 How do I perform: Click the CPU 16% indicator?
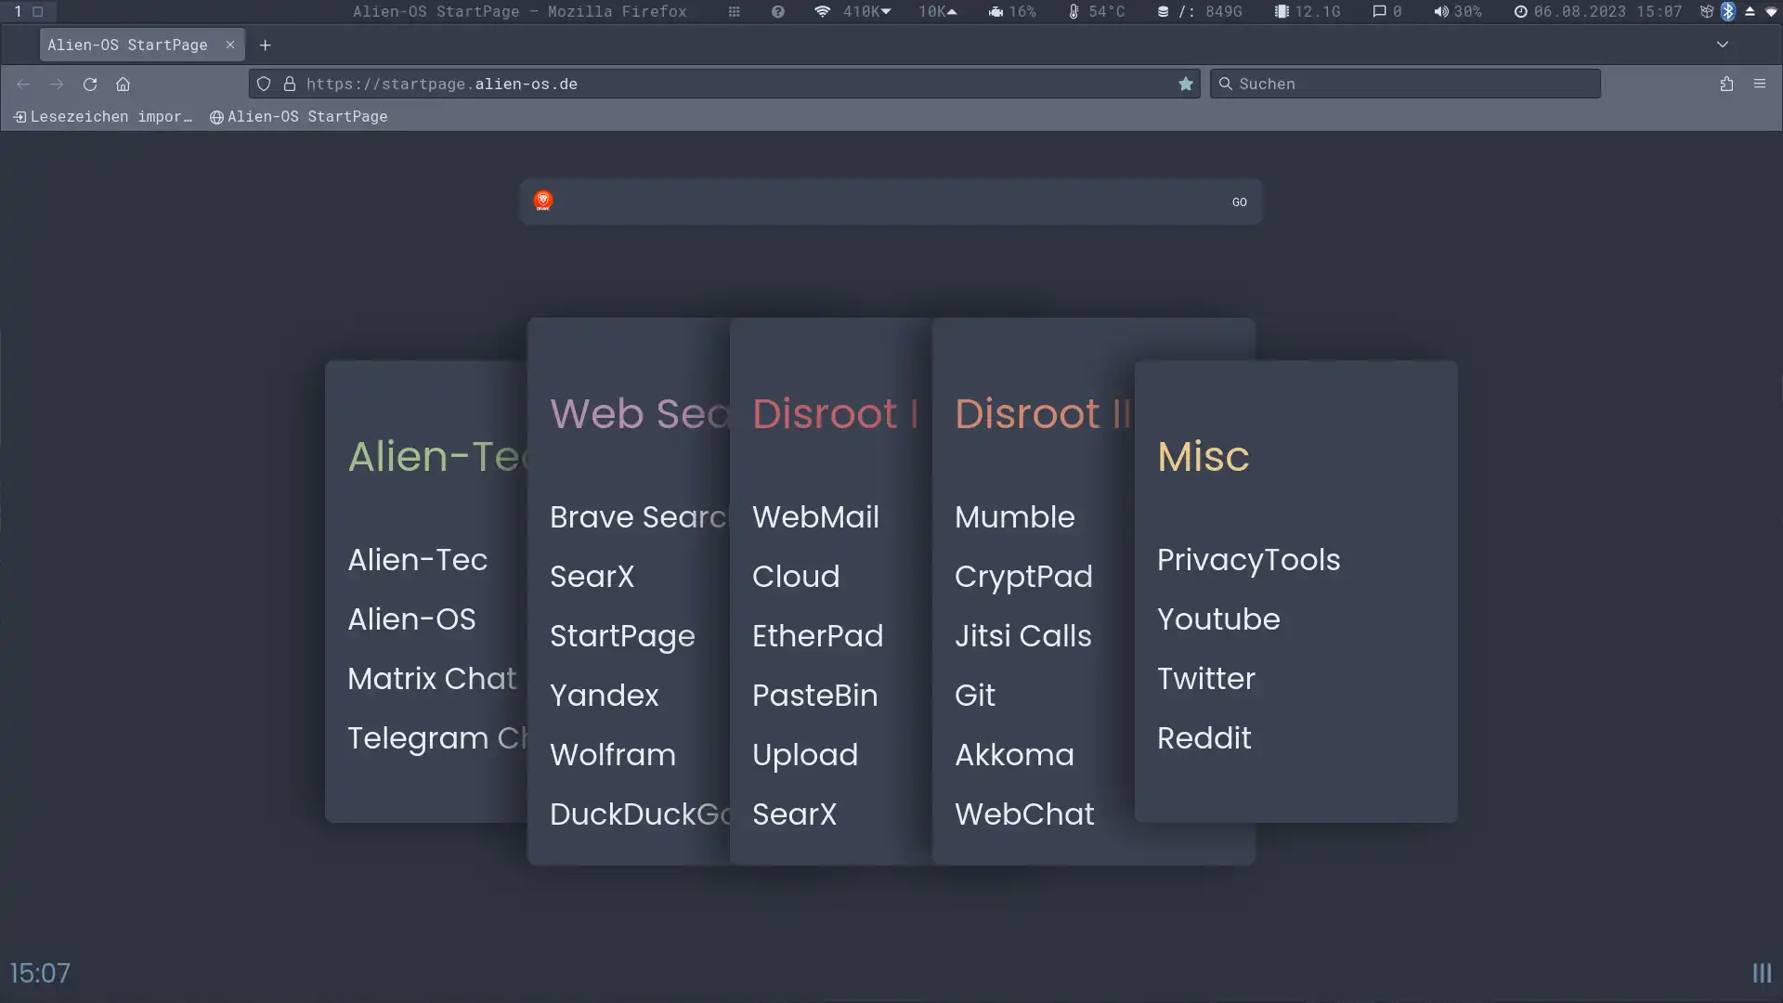coord(1011,11)
